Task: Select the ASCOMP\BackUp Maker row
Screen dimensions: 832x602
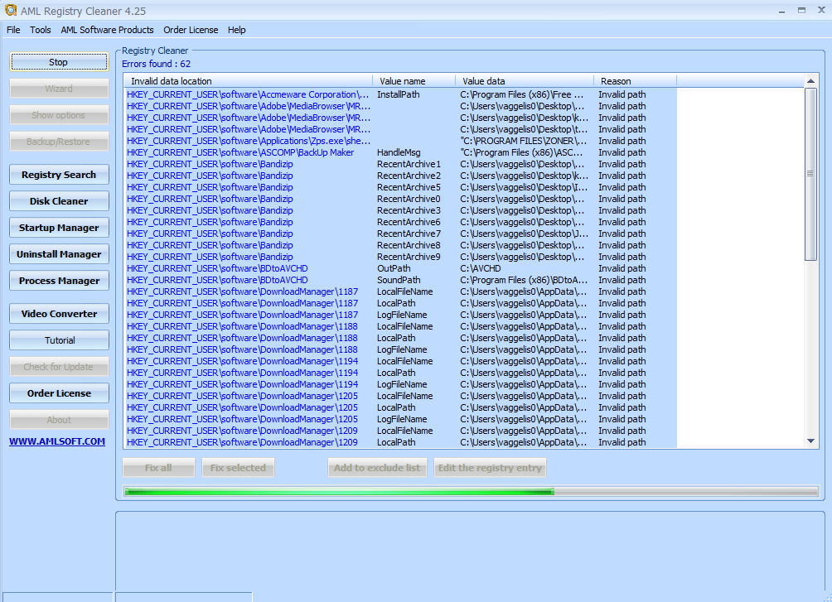Action: (x=400, y=152)
